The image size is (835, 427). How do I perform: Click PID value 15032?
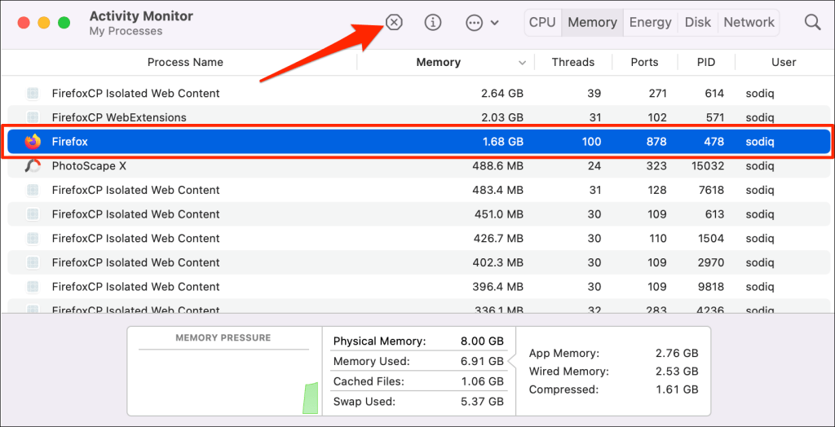(708, 166)
